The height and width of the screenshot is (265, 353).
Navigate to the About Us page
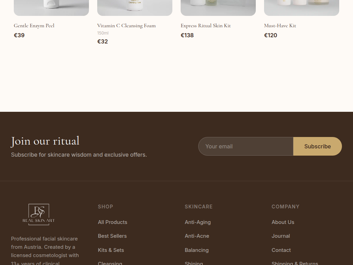(x=283, y=222)
